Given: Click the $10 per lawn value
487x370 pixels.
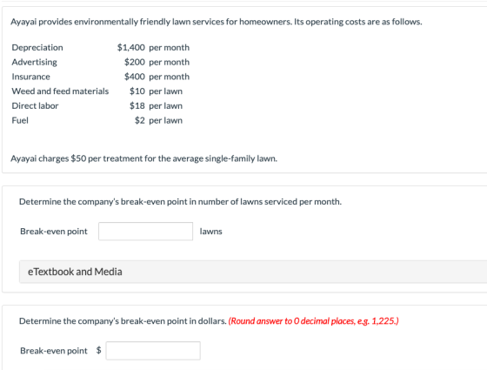Looking at the screenshot, I should (x=156, y=91).
